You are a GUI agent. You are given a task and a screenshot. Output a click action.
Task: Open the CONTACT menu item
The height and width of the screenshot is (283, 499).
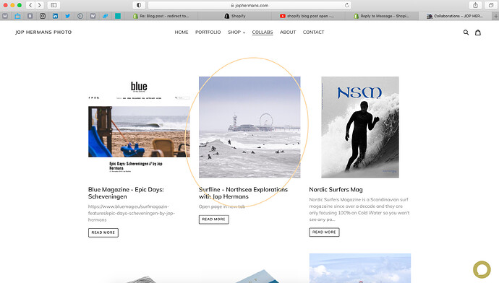tap(313, 32)
